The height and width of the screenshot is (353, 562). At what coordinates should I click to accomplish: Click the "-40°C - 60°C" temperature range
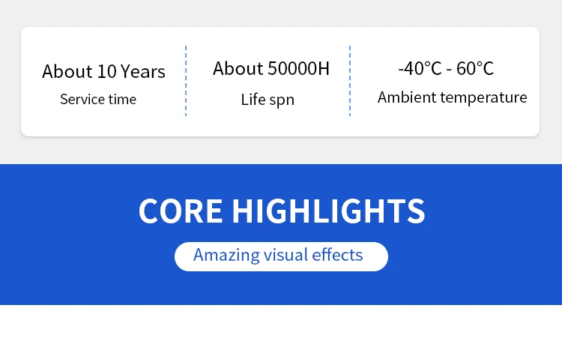[x=446, y=69]
